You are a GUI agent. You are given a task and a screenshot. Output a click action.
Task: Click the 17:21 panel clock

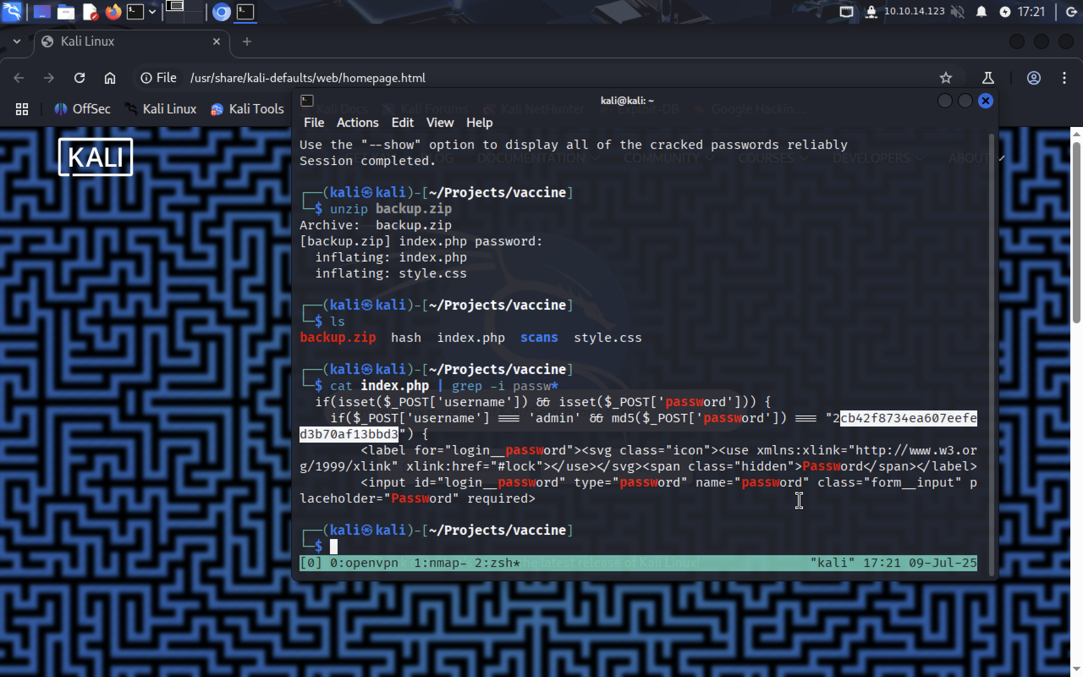(x=1031, y=12)
